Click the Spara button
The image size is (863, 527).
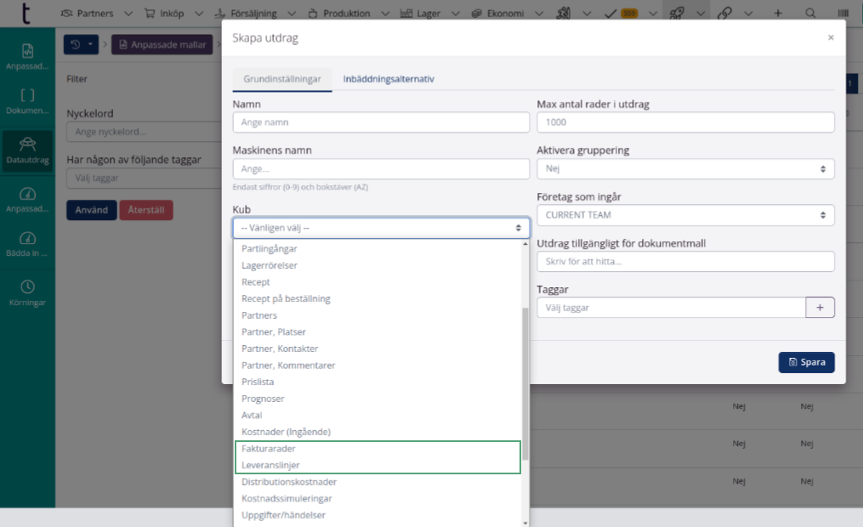pyautogui.click(x=806, y=362)
